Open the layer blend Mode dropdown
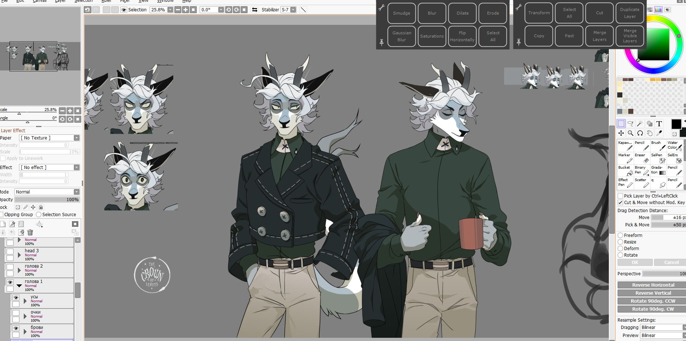This screenshot has height=341, width=686. pyautogui.click(x=76, y=192)
